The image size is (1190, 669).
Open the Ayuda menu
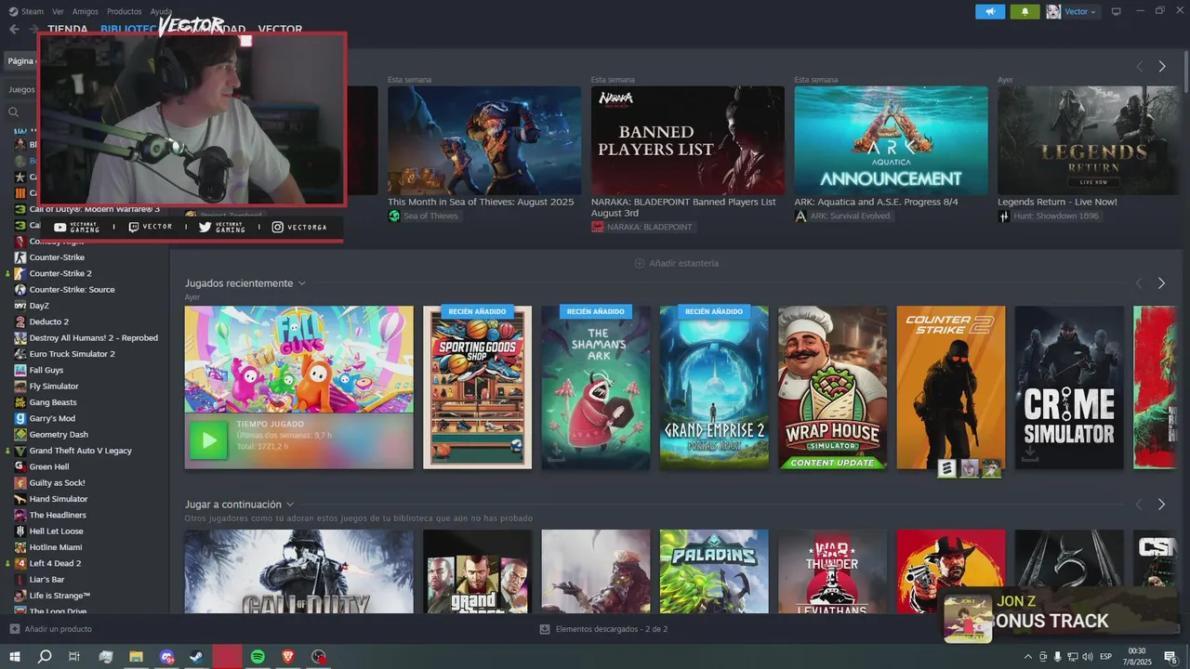coord(161,11)
